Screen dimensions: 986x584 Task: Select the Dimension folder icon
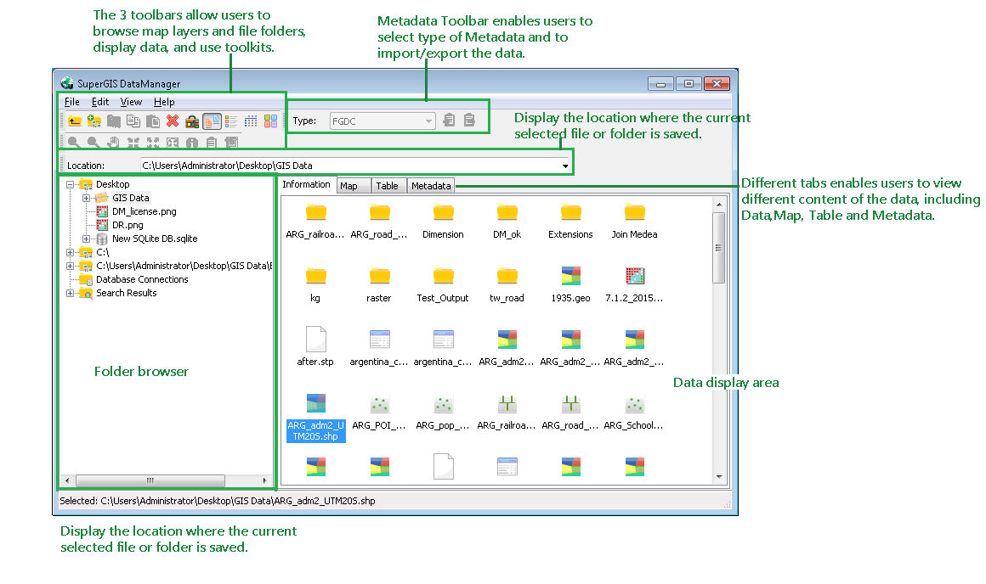(444, 212)
